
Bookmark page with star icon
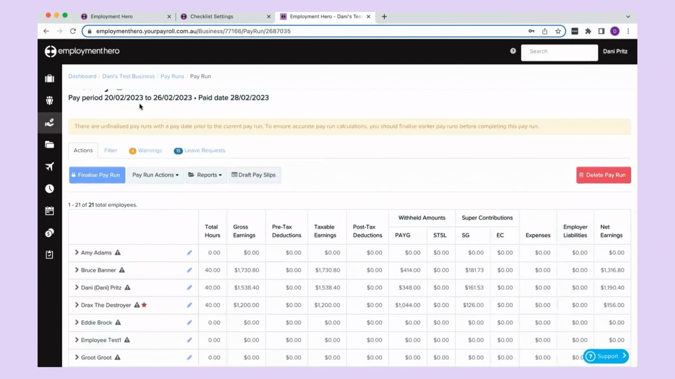[x=558, y=31]
